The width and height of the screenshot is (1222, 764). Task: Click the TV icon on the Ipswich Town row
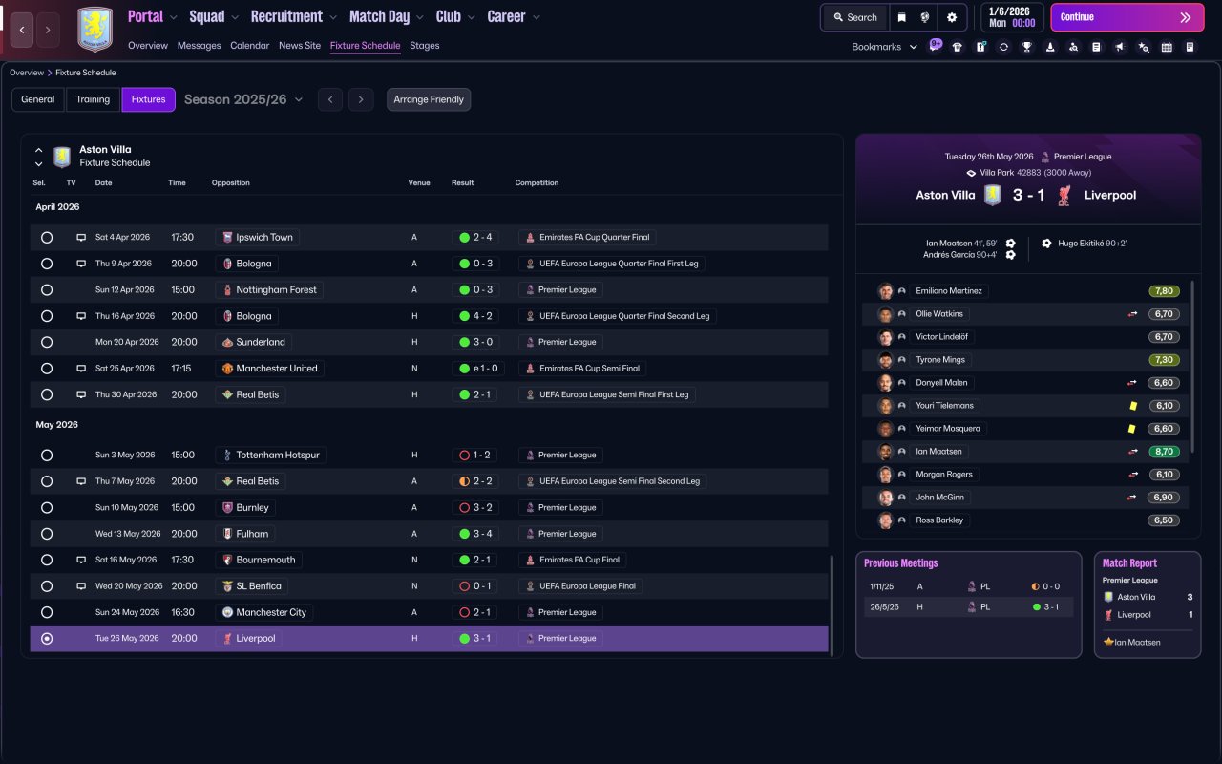pyautogui.click(x=81, y=238)
